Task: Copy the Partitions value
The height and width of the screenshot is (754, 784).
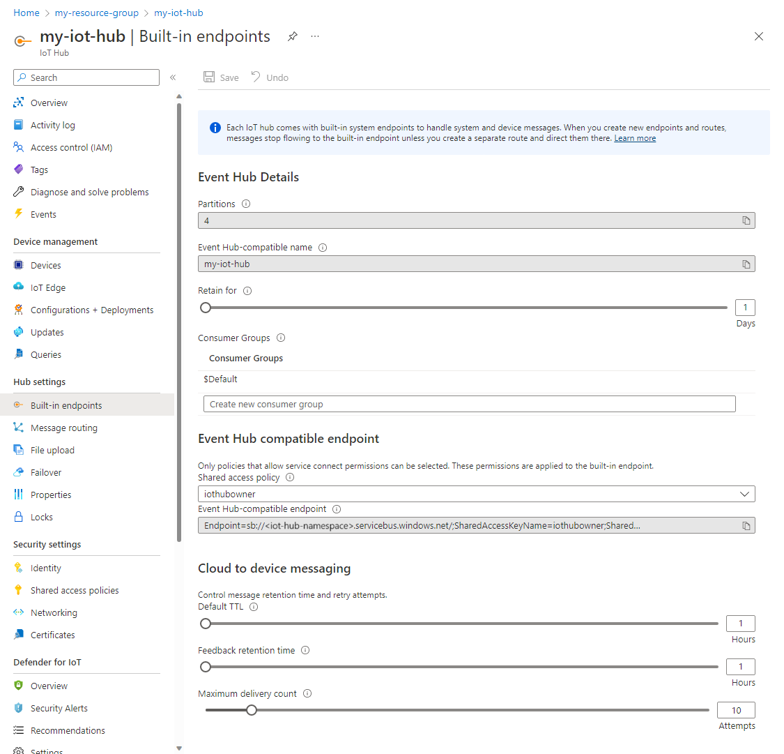Action: (746, 220)
